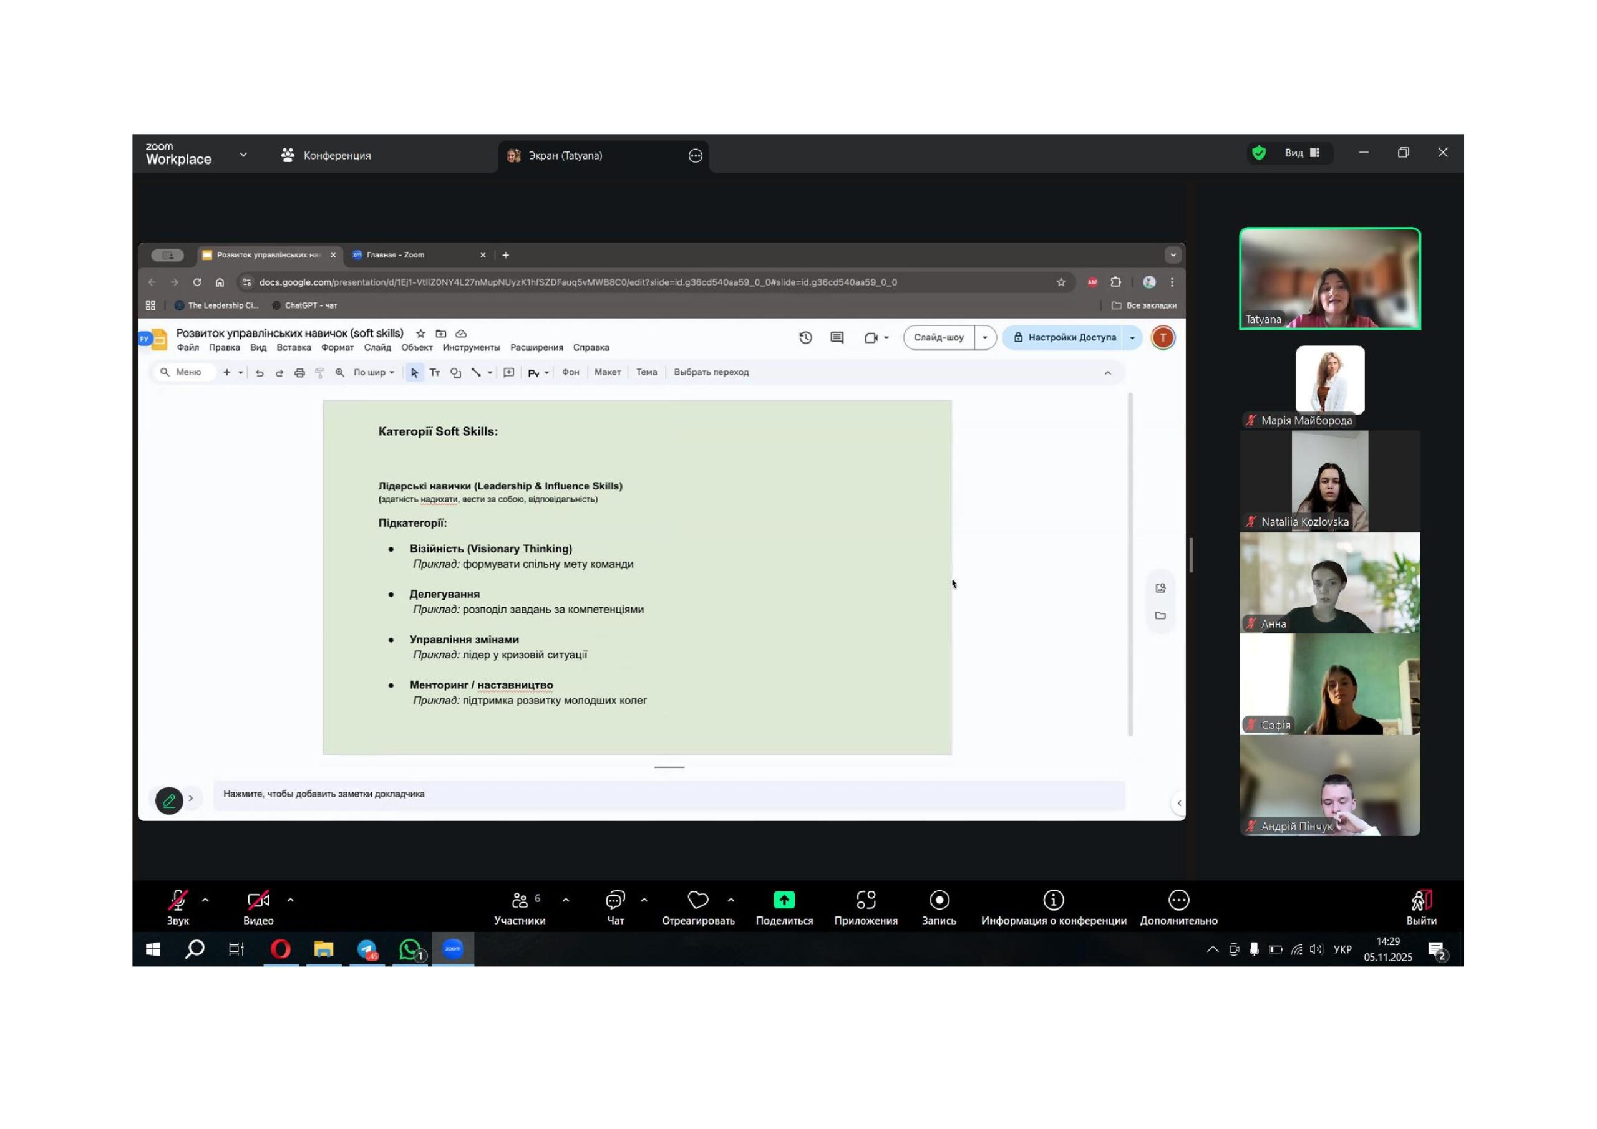Screen dimensions: 1597x1129
Task: Expand the audio options arrow
Action: [205, 900]
